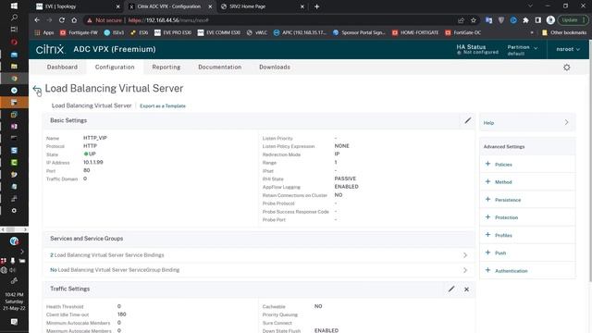Open the Sponsor Portal Sign bookmark

[359, 33]
